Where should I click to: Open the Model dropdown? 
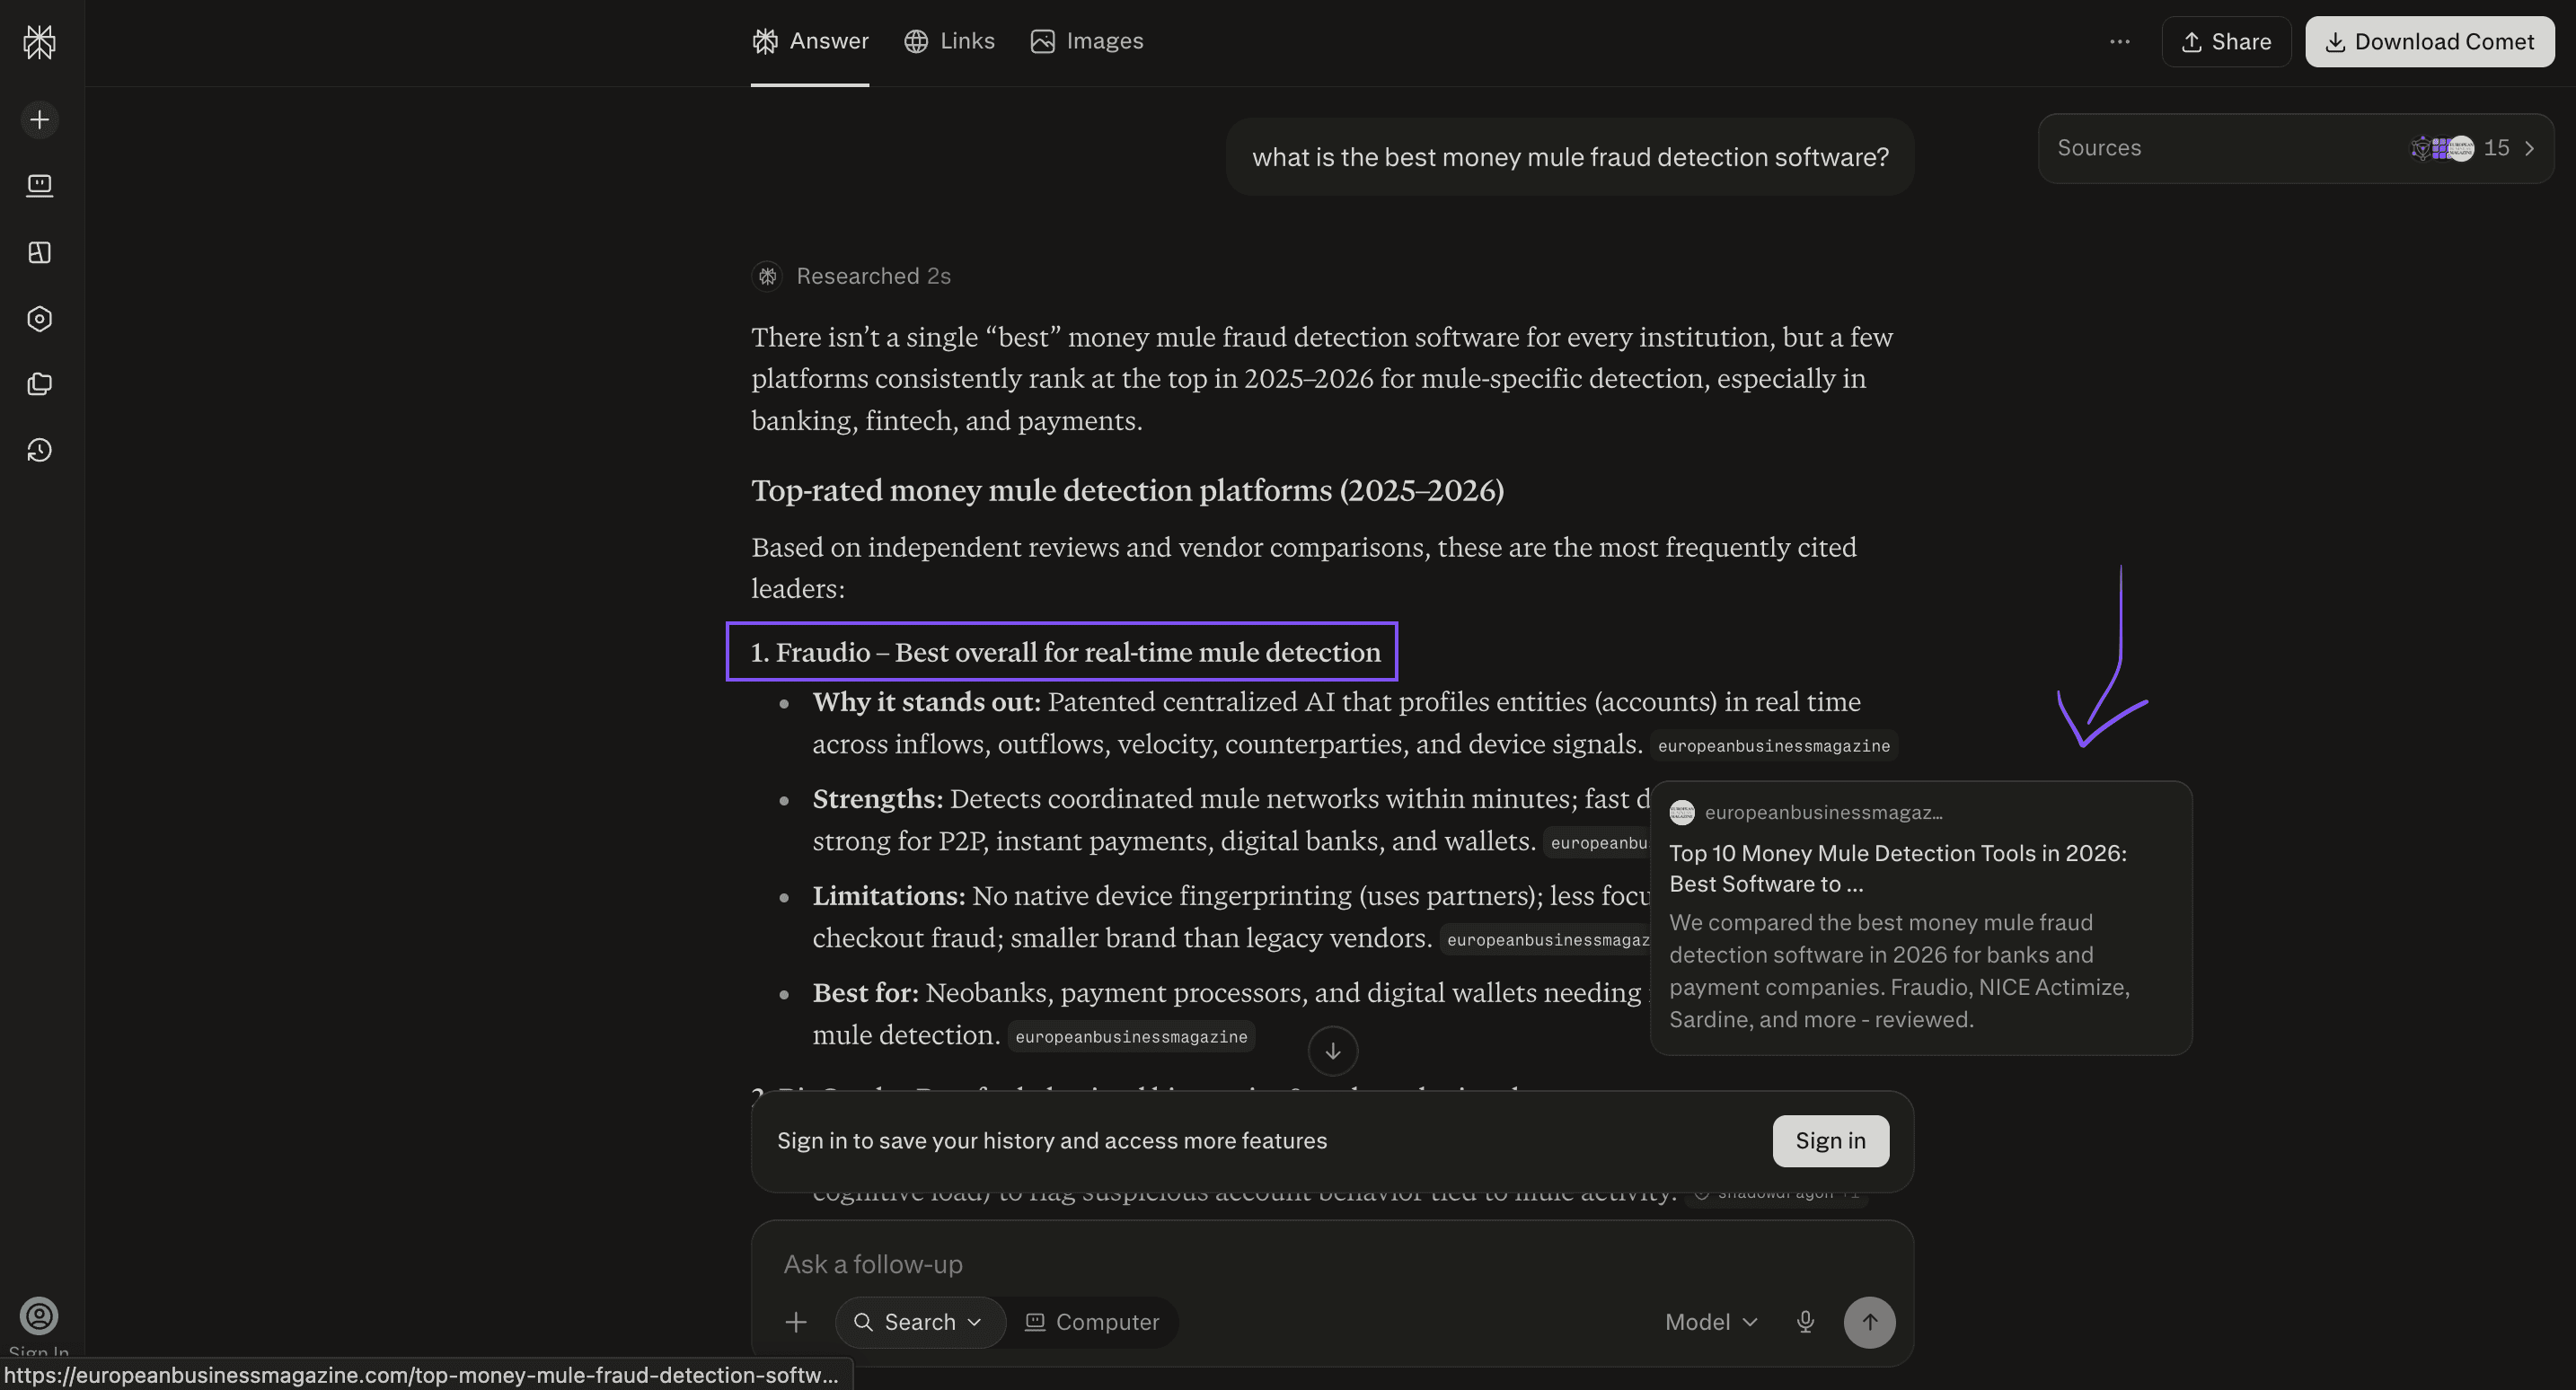1711,1323
